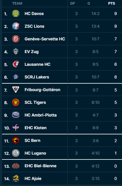Image resolution: width=122 pixels, height=186 pixels.
Task: Click the HC Lugano logo
Action: 16,153
